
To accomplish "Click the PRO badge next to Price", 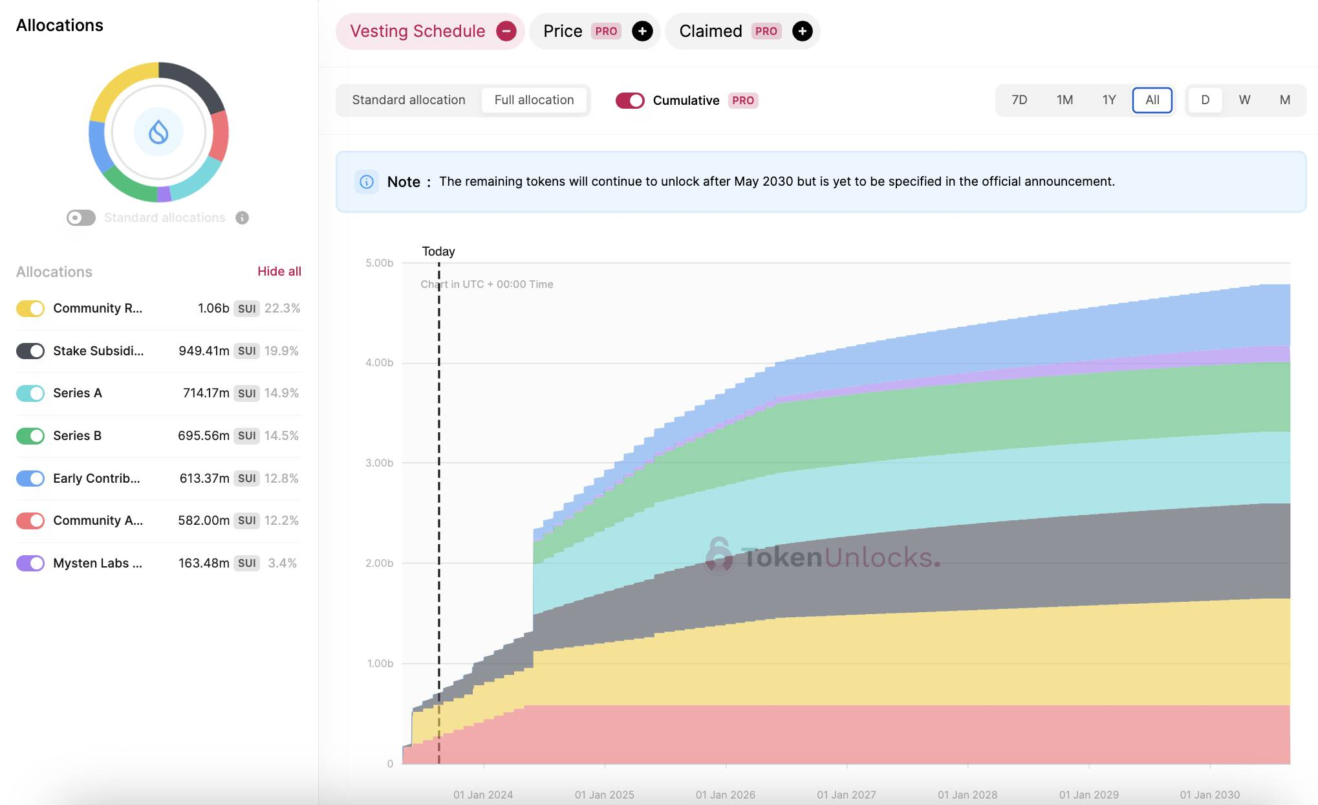I will click(x=606, y=31).
